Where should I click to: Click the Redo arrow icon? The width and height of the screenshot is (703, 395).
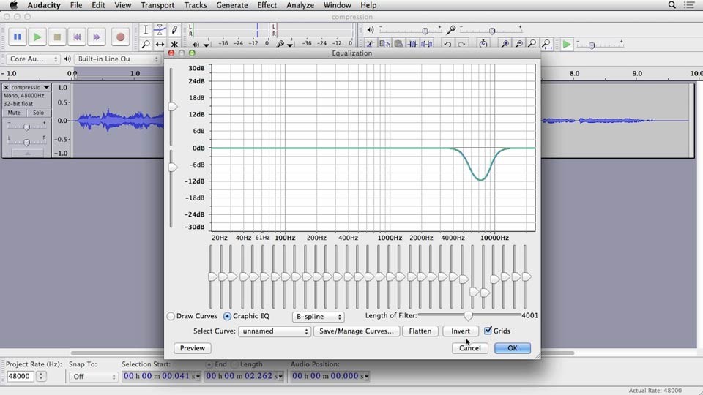pos(461,44)
